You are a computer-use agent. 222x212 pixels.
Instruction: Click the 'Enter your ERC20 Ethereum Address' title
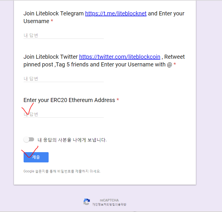[x=69, y=100]
